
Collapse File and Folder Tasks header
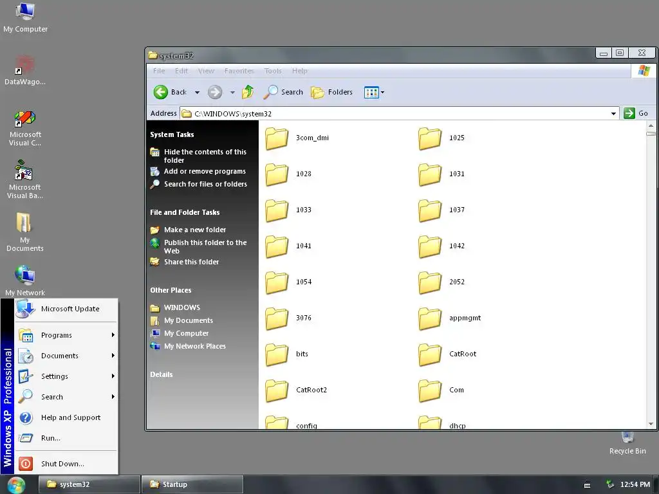coord(185,212)
